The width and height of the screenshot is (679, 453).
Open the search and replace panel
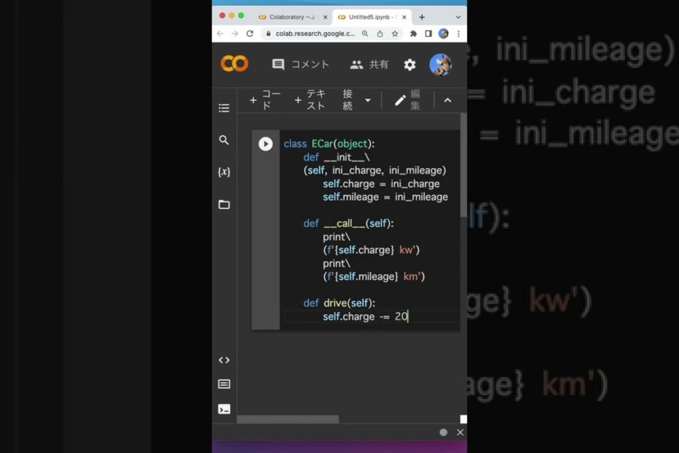[x=224, y=140]
